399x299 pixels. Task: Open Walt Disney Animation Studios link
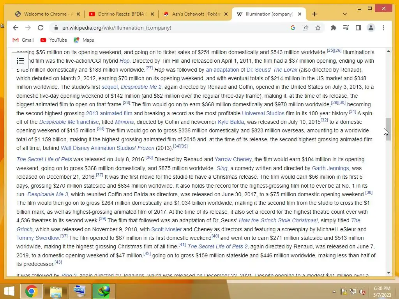click(x=98, y=148)
